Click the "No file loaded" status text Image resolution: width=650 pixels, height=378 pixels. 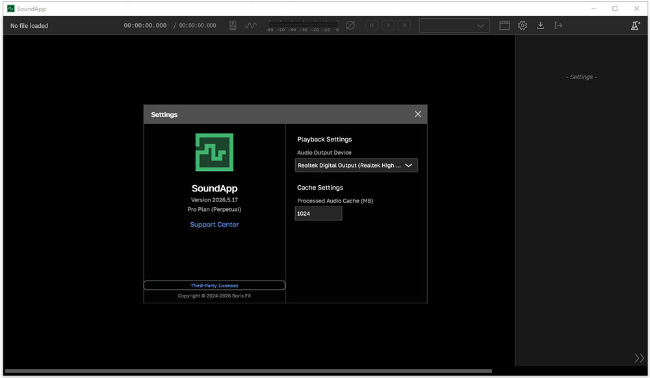(x=29, y=26)
